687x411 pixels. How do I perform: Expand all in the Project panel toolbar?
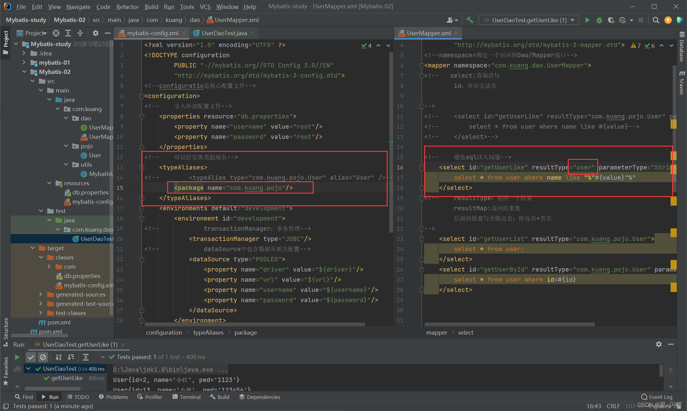point(68,33)
